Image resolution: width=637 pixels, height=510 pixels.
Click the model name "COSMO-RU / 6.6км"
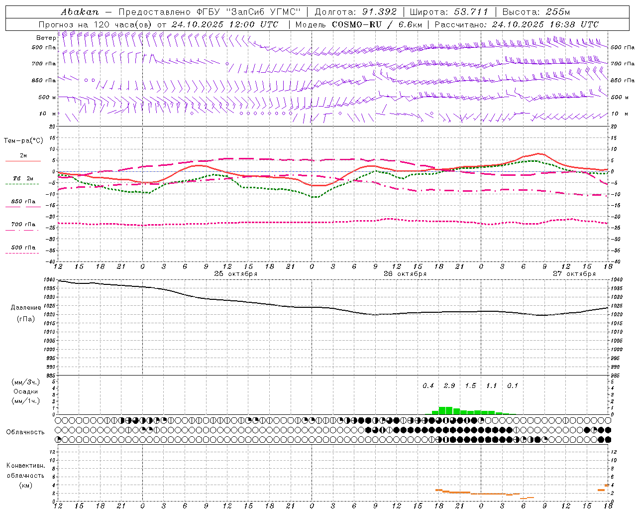tap(377, 24)
